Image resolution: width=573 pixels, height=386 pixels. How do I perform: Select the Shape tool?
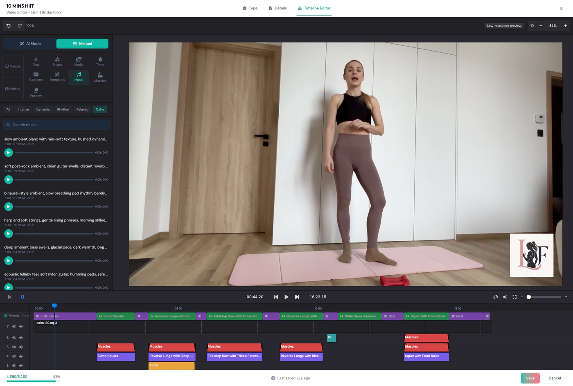click(57, 62)
